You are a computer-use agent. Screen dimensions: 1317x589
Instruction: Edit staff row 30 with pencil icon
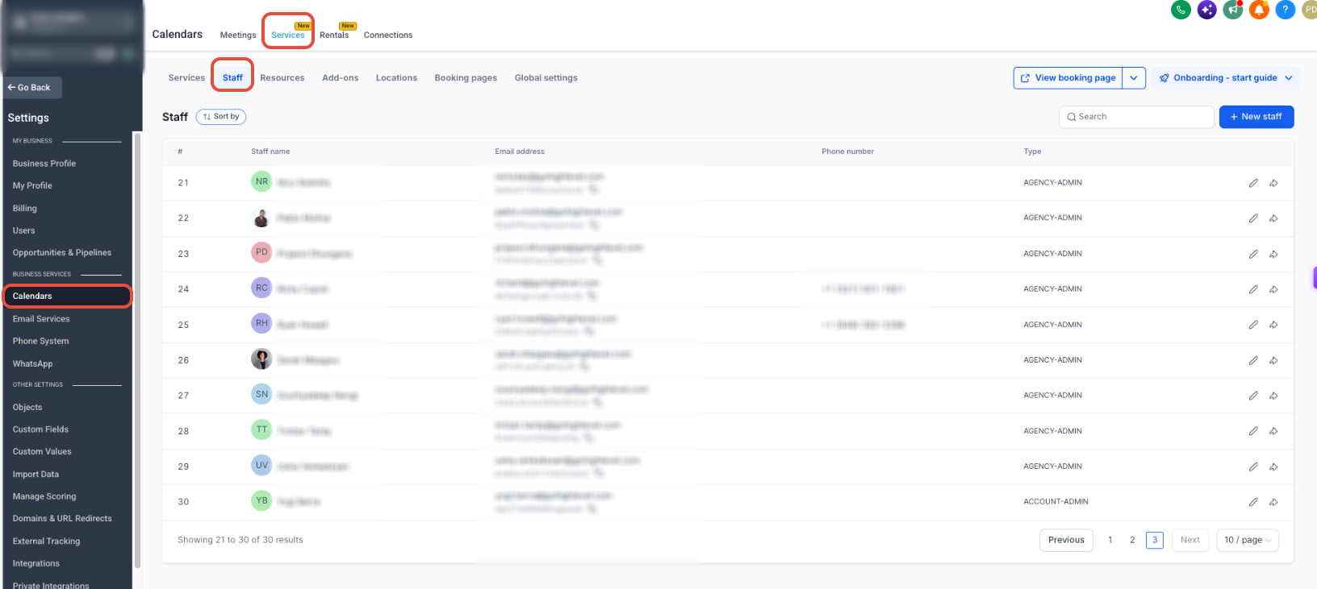(1253, 502)
